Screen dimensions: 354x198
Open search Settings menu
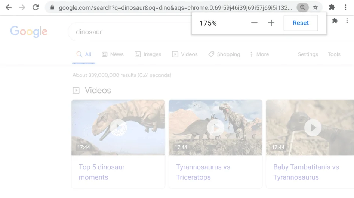[308, 54]
